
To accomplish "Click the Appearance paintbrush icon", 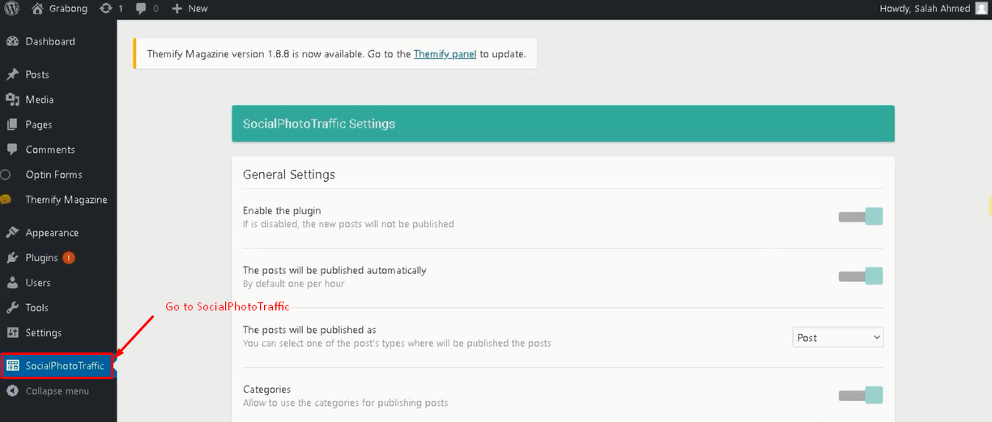I will pos(12,233).
